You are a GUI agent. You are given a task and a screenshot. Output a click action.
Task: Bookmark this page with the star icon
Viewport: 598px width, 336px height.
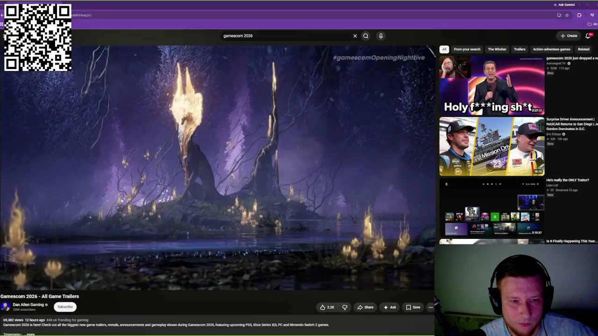click(x=567, y=15)
